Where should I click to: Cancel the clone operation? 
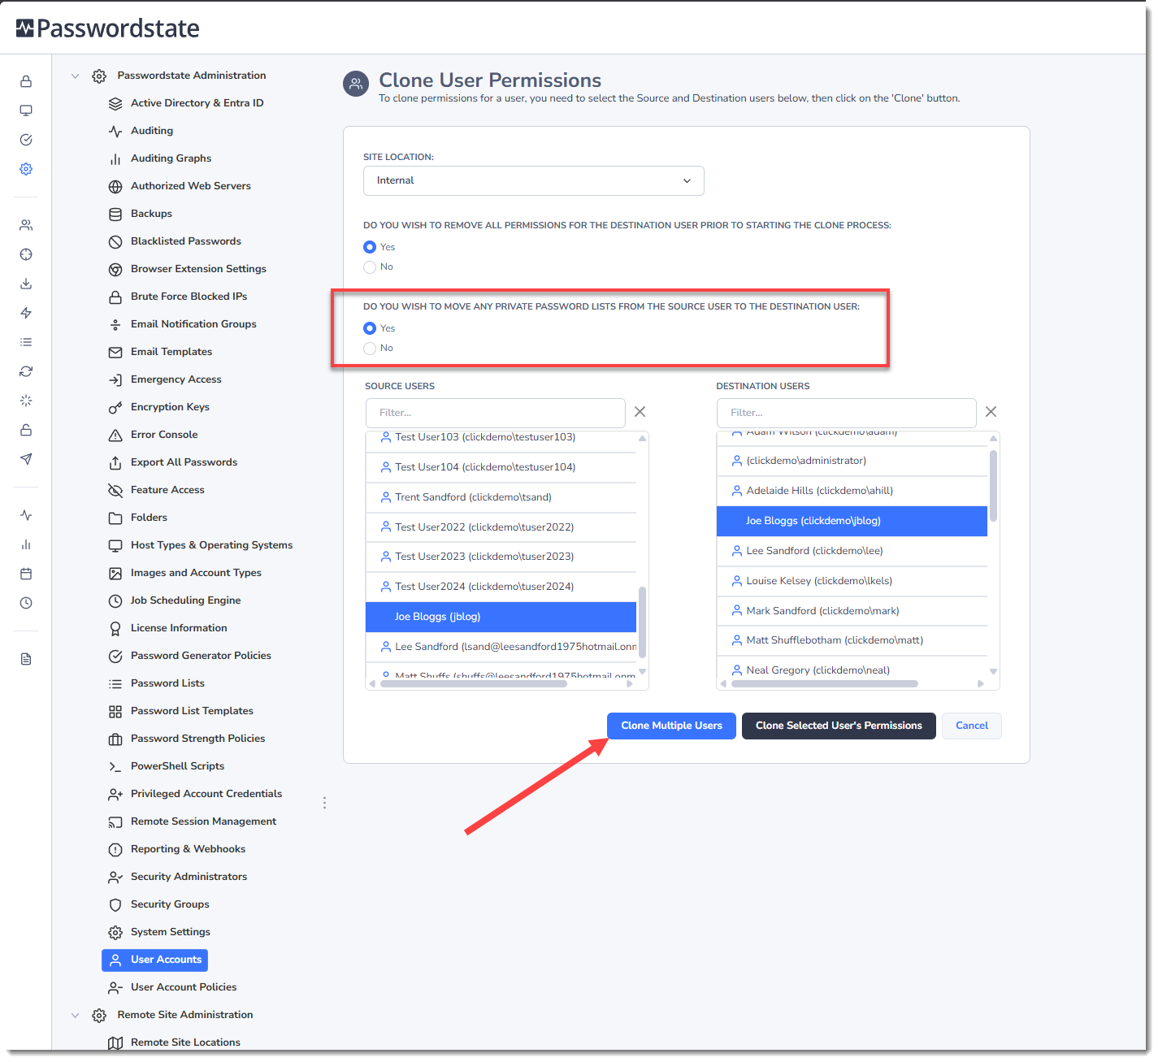tap(972, 726)
